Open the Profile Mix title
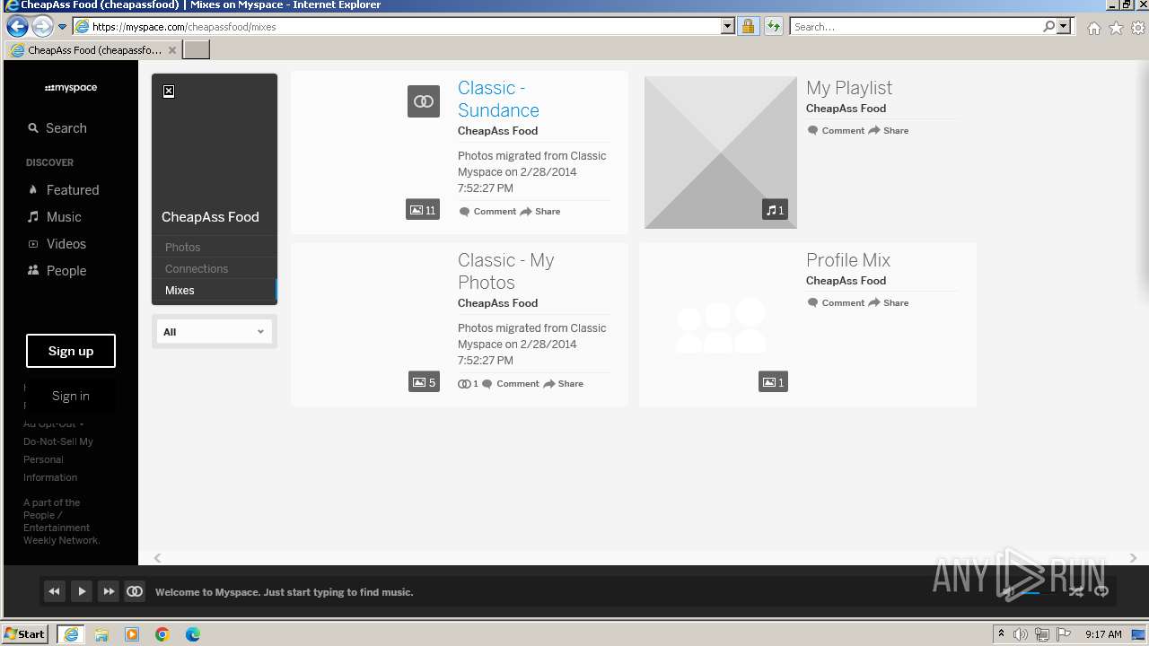 pyautogui.click(x=848, y=260)
